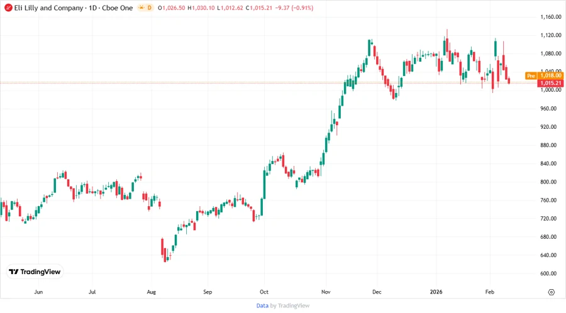Click the Aug label on time axis

(x=151, y=292)
